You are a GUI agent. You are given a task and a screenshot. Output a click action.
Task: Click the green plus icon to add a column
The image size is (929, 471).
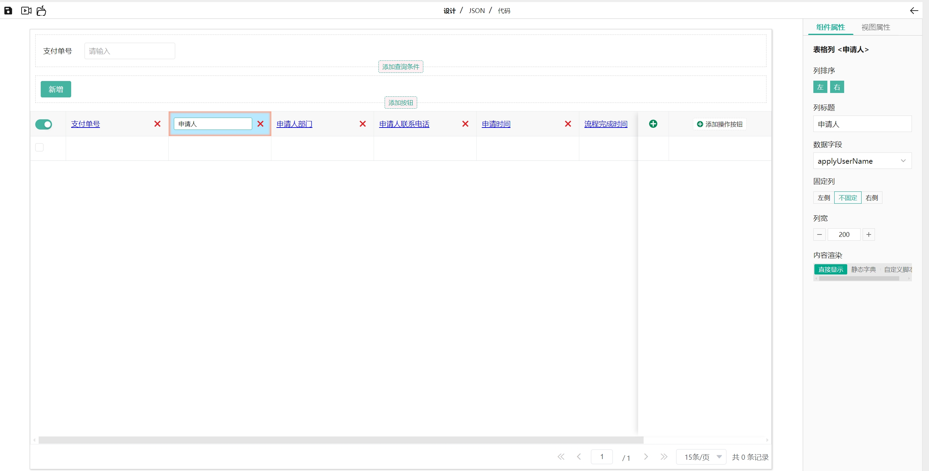point(653,124)
